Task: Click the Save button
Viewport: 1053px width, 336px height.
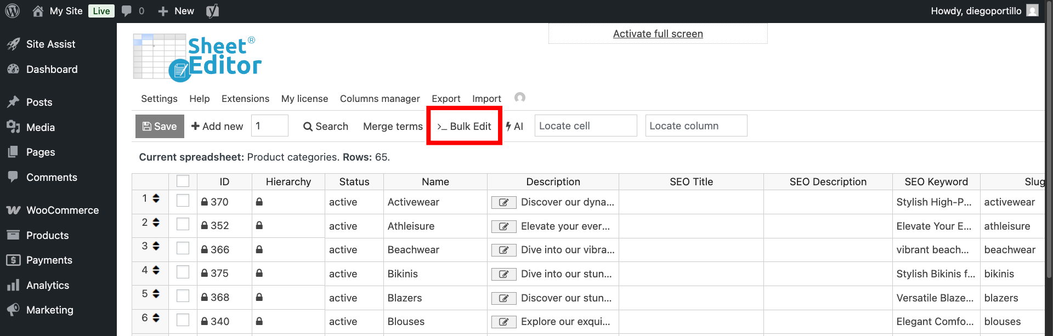Action: tap(160, 127)
